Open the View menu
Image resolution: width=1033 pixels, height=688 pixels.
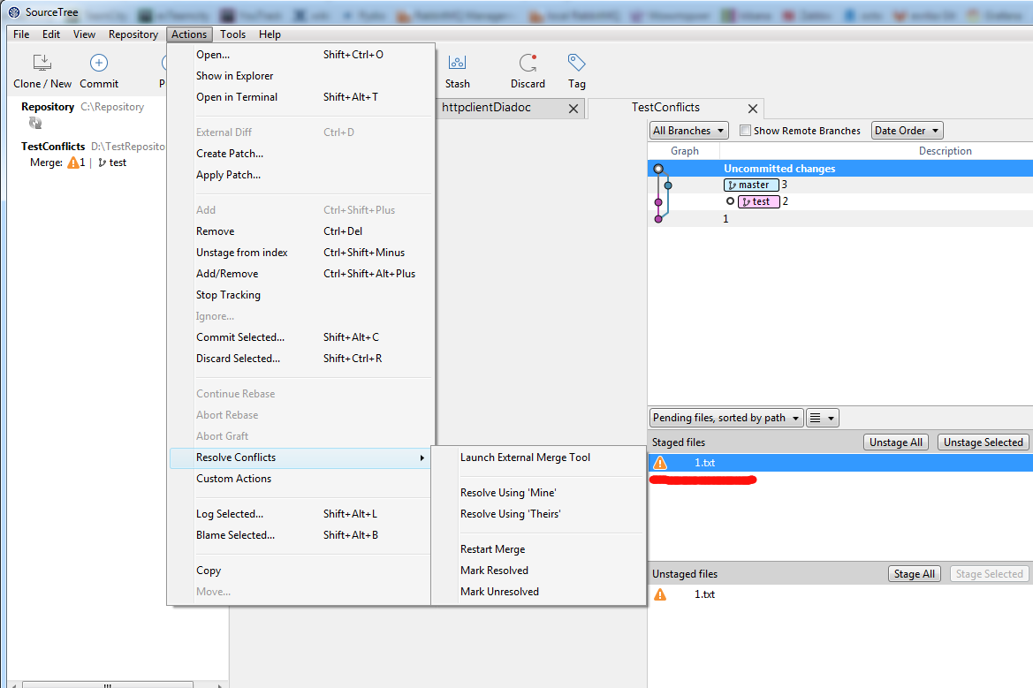tap(84, 34)
